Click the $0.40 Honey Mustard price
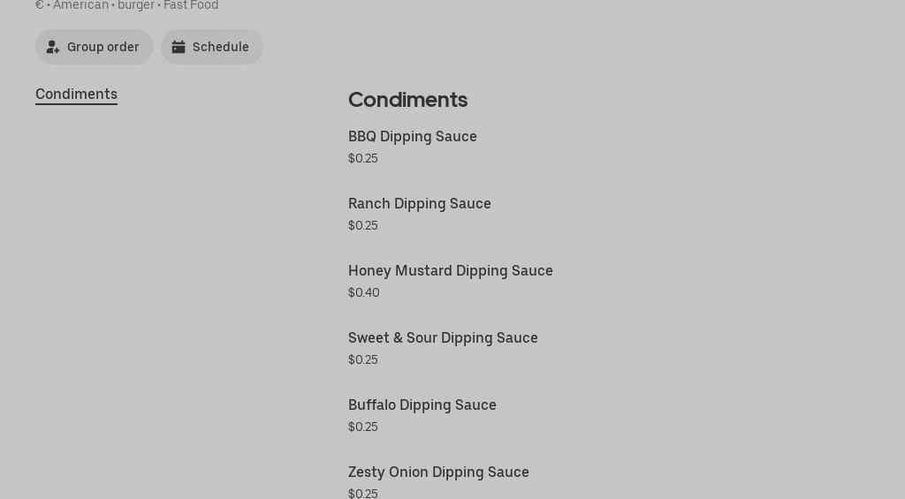The width and height of the screenshot is (905, 499). [x=363, y=292]
